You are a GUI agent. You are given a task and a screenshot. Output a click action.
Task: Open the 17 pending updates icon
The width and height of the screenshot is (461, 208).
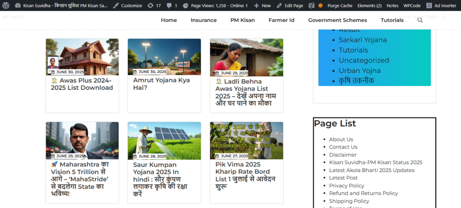(154, 5)
